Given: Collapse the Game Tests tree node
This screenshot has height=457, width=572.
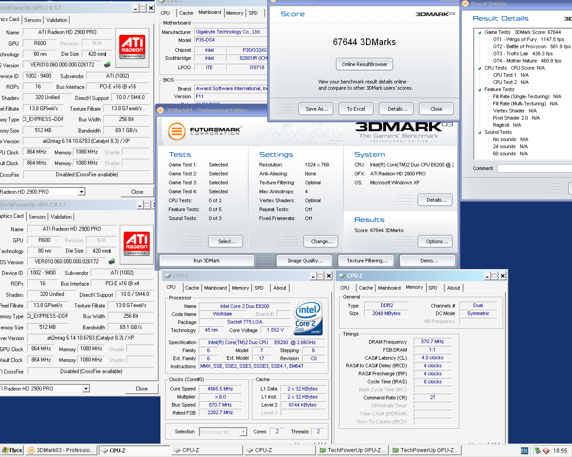Looking at the screenshot, I should [479, 32].
